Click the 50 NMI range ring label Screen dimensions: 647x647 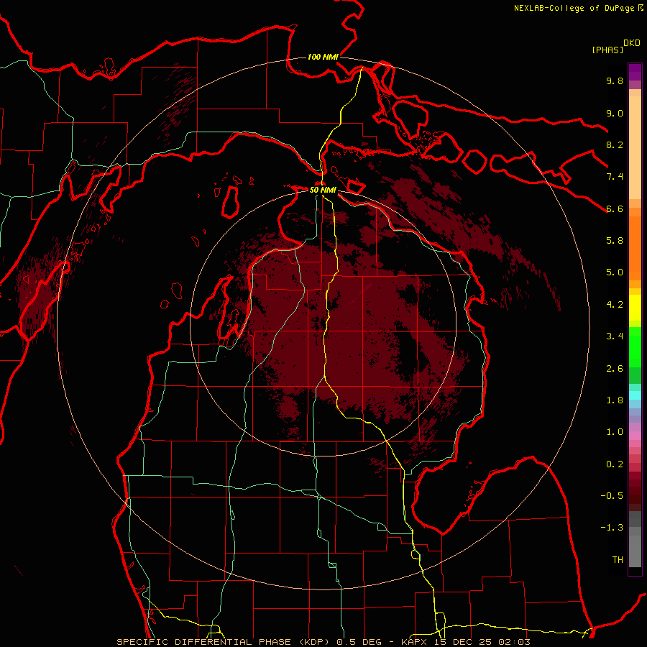pos(323,190)
